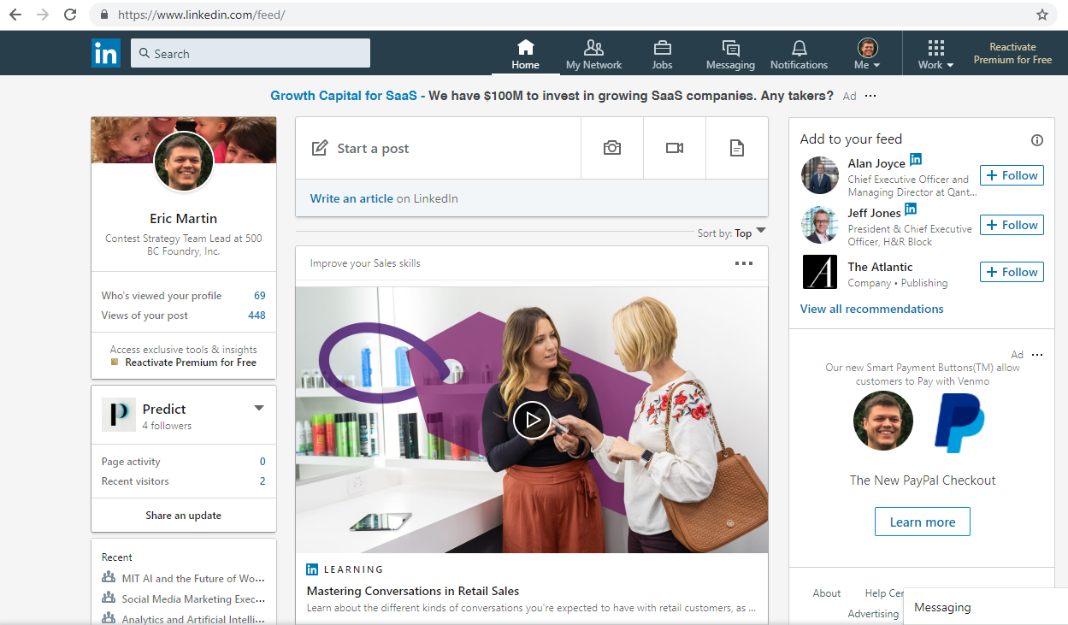Click into the Search field
The image size is (1068, 625).
pyautogui.click(x=251, y=53)
